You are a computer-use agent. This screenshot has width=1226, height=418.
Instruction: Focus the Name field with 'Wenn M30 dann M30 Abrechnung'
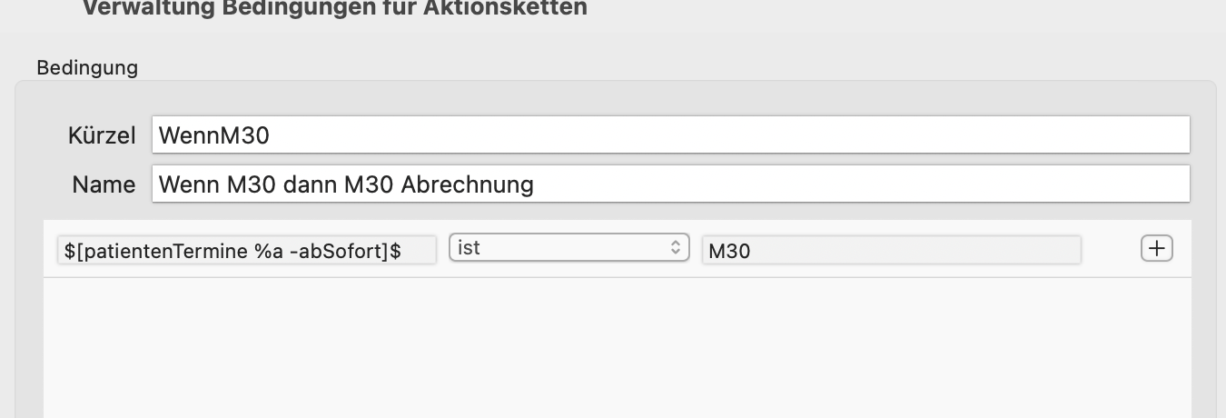(x=671, y=184)
